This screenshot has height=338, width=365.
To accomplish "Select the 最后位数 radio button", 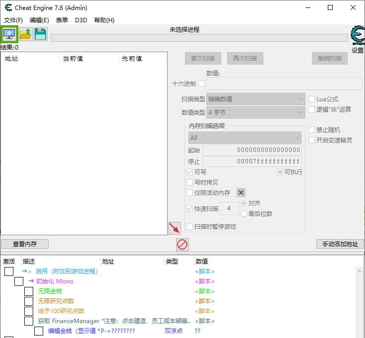I will (243, 213).
